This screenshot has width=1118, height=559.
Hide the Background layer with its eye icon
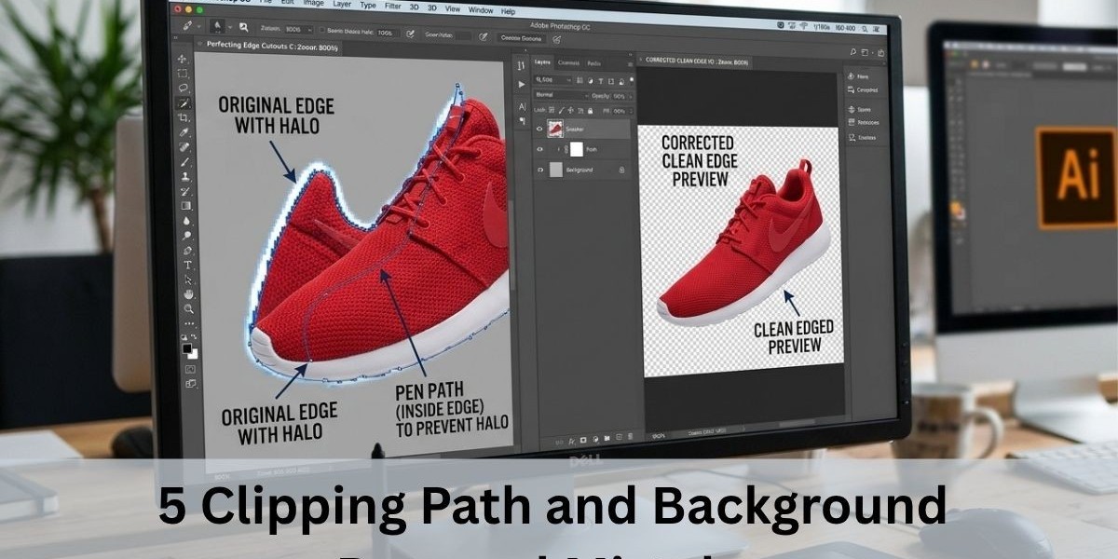point(539,170)
